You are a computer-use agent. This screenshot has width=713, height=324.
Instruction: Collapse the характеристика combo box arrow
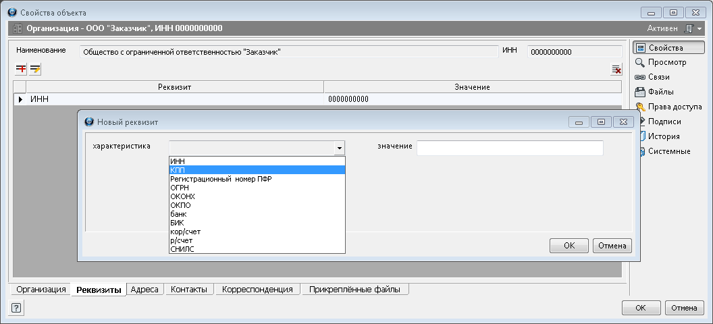pos(339,148)
